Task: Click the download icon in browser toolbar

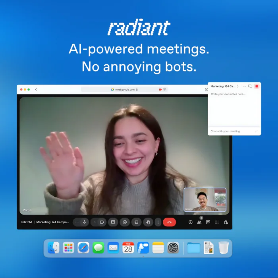Action: (x=207, y=89)
